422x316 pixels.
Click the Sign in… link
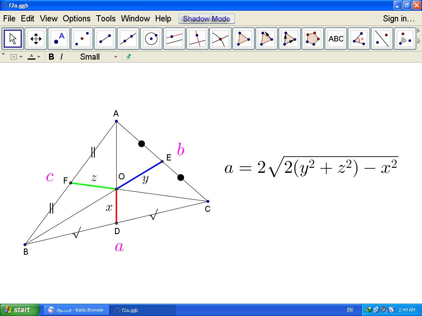(399, 19)
